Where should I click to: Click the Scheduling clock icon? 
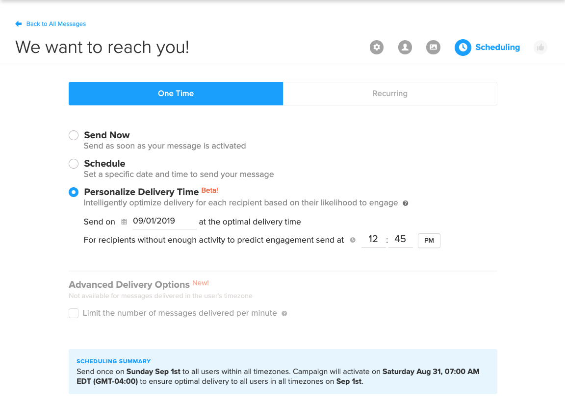point(462,47)
